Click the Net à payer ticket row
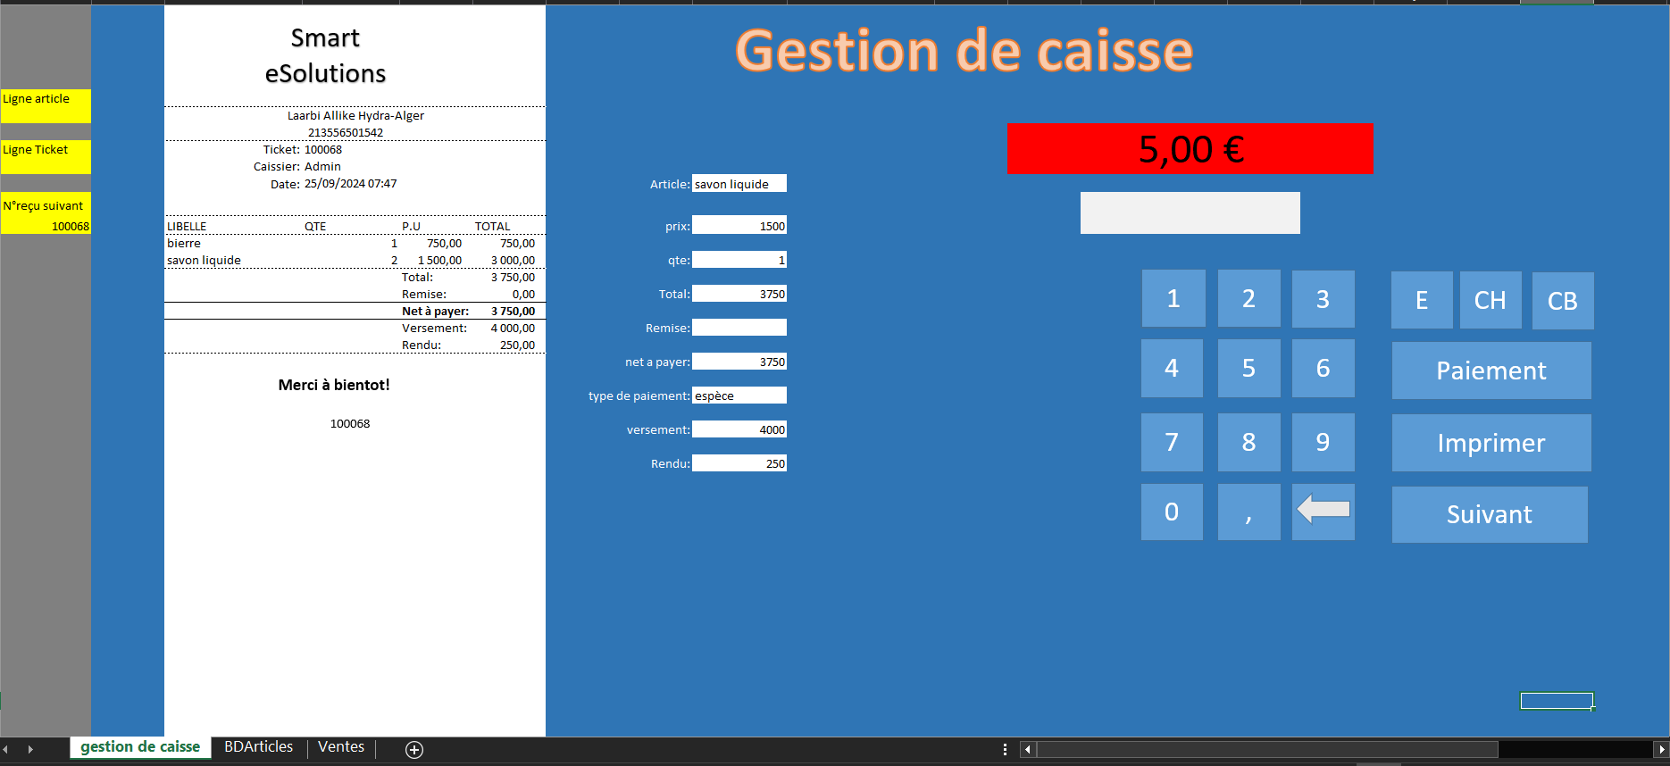This screenshot has width=1670, height=766. [x=355, y=311]
